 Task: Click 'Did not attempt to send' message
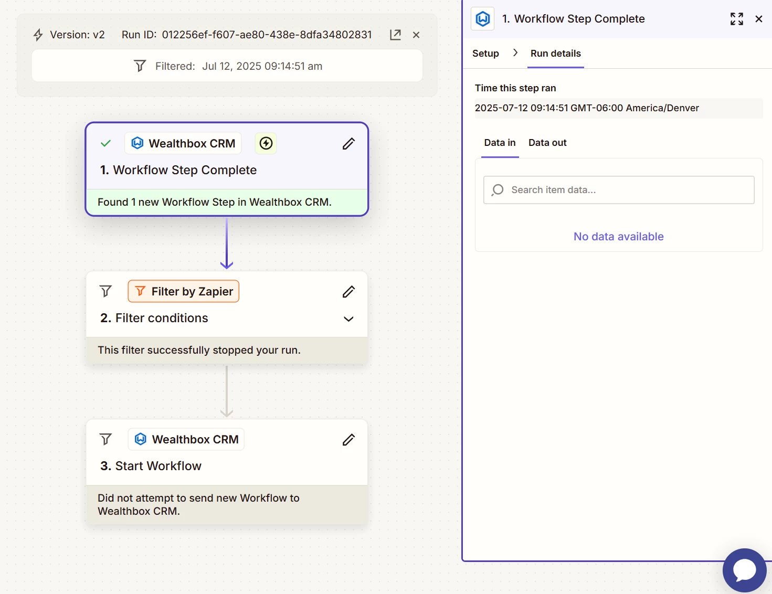[198, 504]
